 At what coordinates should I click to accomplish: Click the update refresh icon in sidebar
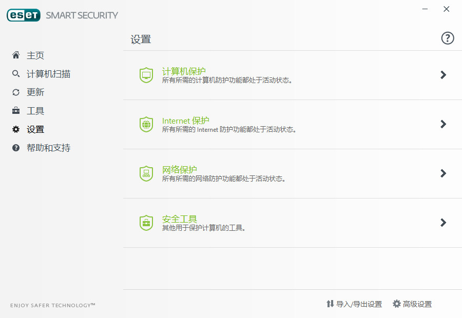(x=16, y=92)
